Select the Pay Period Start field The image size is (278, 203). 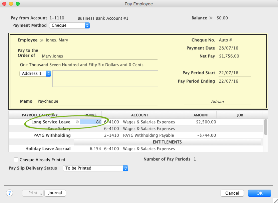[x=234, y=73]
